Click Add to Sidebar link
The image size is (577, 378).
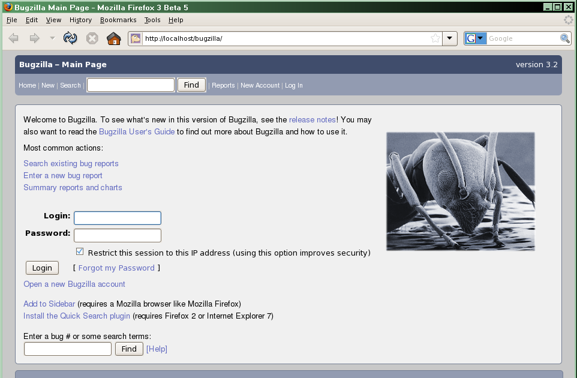(49, 304)
